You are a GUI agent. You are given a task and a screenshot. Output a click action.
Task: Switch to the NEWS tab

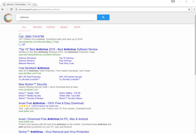pos(64,27)
